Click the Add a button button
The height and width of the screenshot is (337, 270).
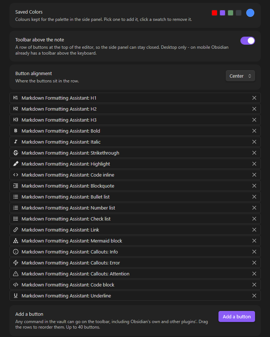click(x=237, y=316)
